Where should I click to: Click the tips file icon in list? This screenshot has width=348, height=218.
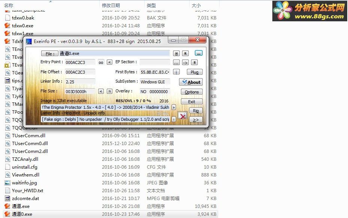(7, 80)
